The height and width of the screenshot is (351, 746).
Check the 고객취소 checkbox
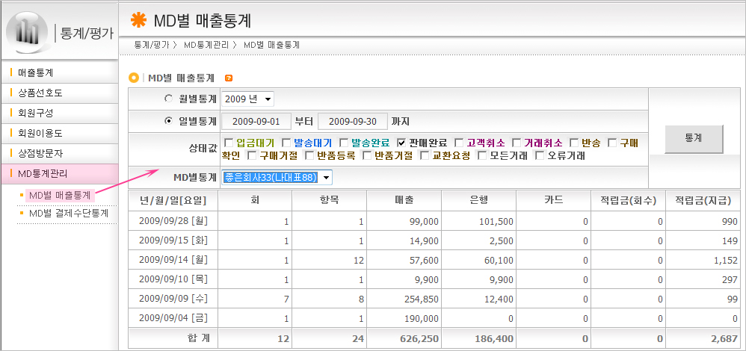(x=459, y=143)
